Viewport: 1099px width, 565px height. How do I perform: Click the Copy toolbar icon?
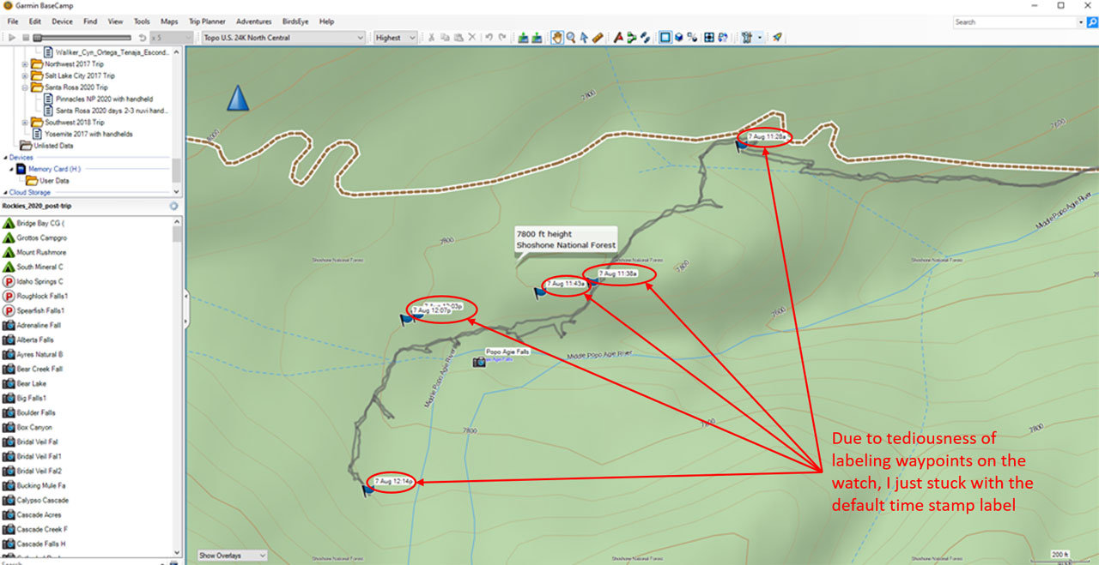[445, 38]
